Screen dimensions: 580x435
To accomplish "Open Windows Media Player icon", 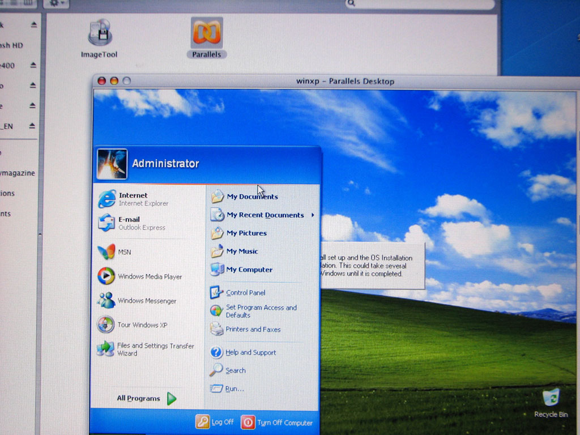I will pyautogui.click(x=106, y=276).
